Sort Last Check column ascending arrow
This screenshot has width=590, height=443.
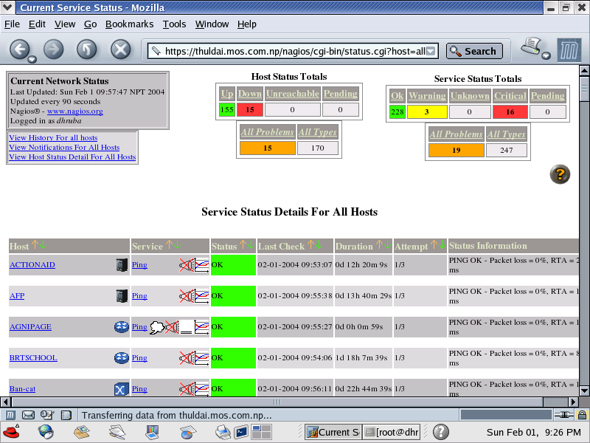310,245
